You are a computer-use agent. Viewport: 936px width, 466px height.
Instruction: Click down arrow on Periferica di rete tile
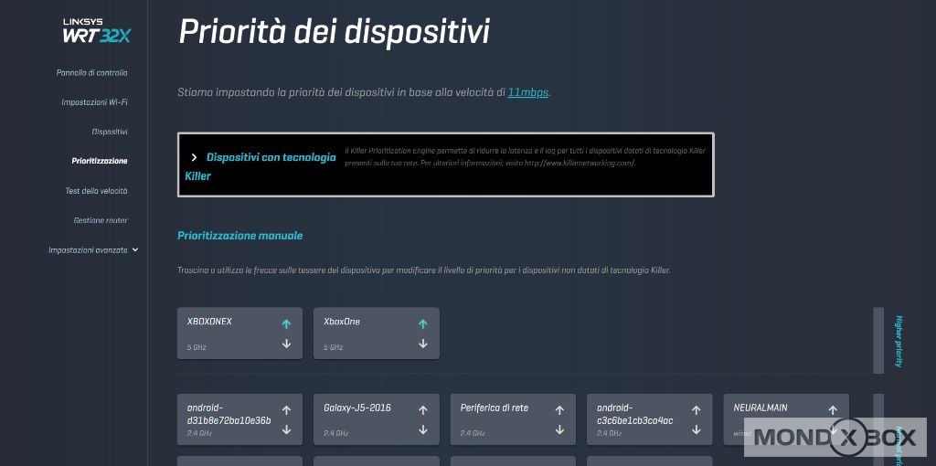[559, 429]
